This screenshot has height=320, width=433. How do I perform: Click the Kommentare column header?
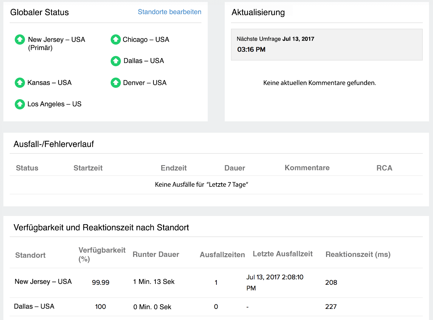[x=307, y=168]
